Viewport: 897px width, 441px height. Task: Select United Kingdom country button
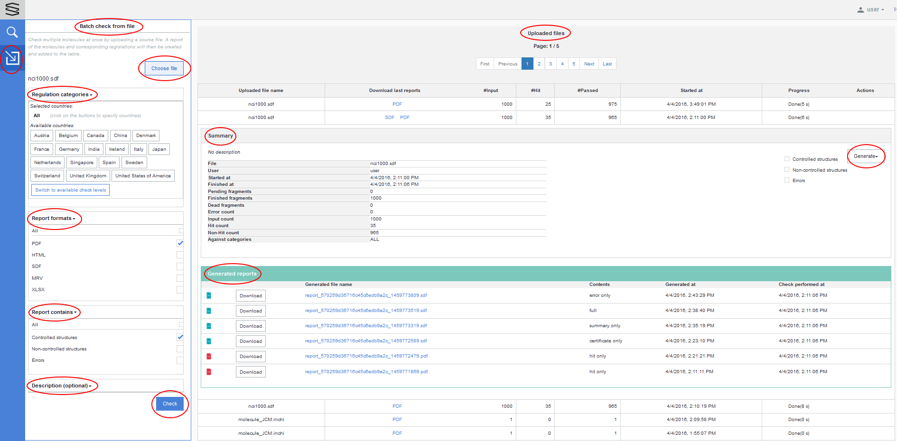(88, 176)
